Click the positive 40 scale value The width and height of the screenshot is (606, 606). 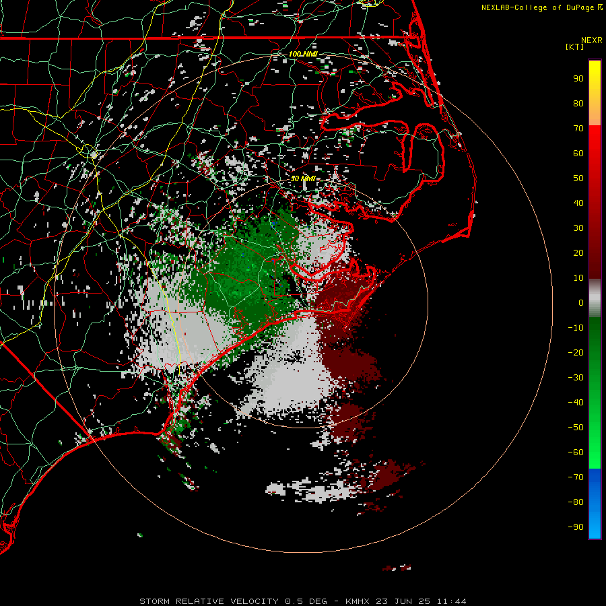(578, 203)
